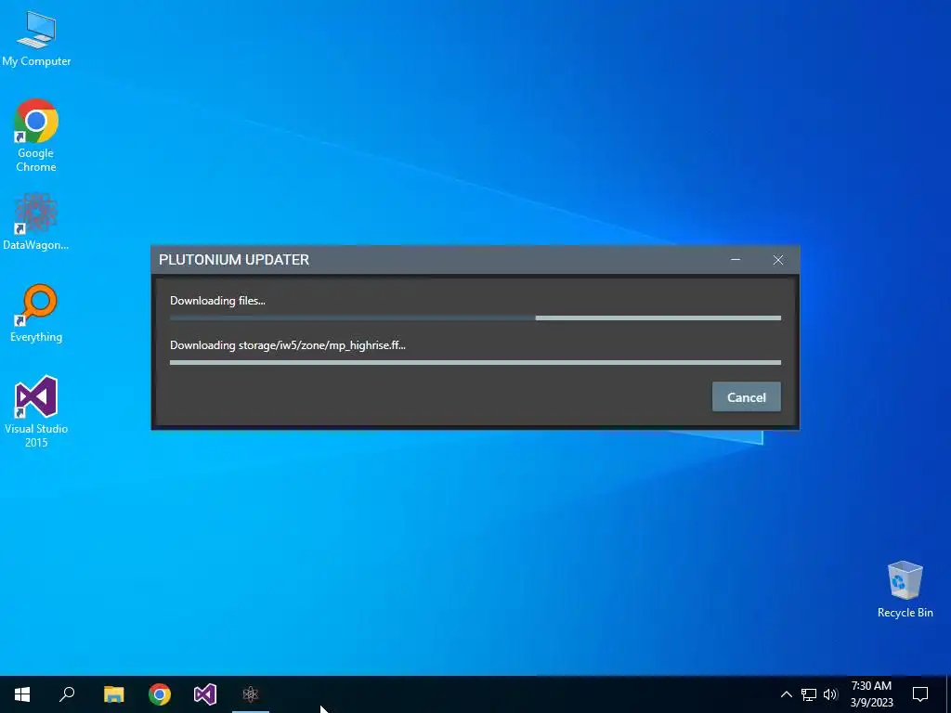
Task: Select the DataWagon desktop shortcut
Action: click(36, 222)
